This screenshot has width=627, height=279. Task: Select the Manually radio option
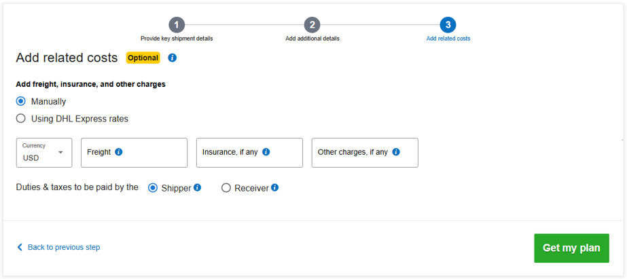coord(21,102)
